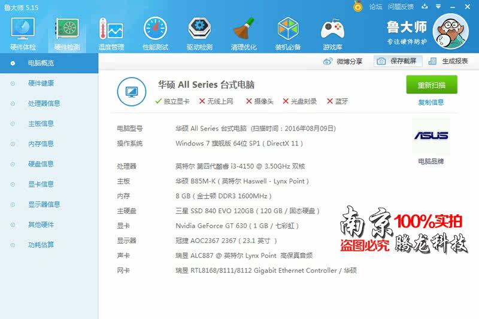Click 复制信息 copy info link
Screen dimensions: 479x319
(431, 102)
